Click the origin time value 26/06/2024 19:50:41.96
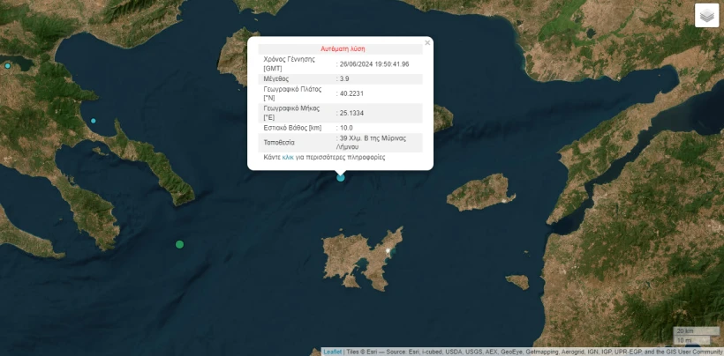724x356 pixels. (374, 63)
